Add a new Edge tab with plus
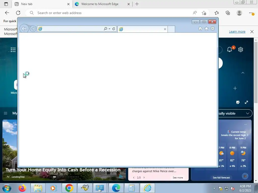 (x=137, y=4)
